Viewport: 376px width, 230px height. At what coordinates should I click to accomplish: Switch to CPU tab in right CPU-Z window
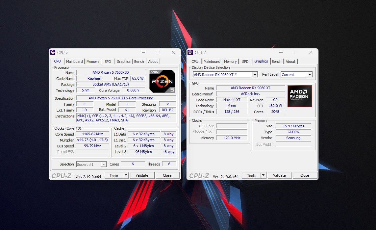click(195, 62)
